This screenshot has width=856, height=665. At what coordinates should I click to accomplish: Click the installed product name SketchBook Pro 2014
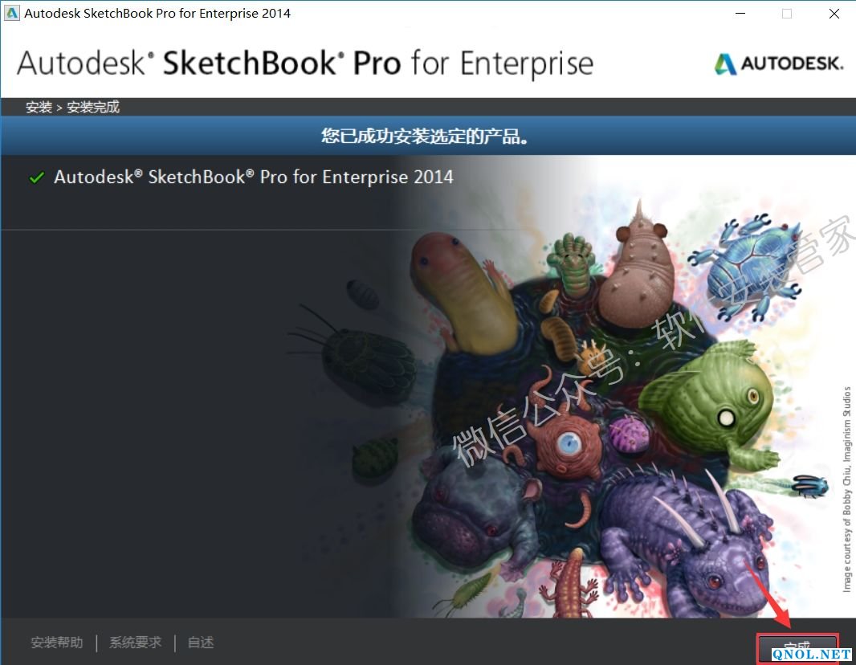[253, 177]
